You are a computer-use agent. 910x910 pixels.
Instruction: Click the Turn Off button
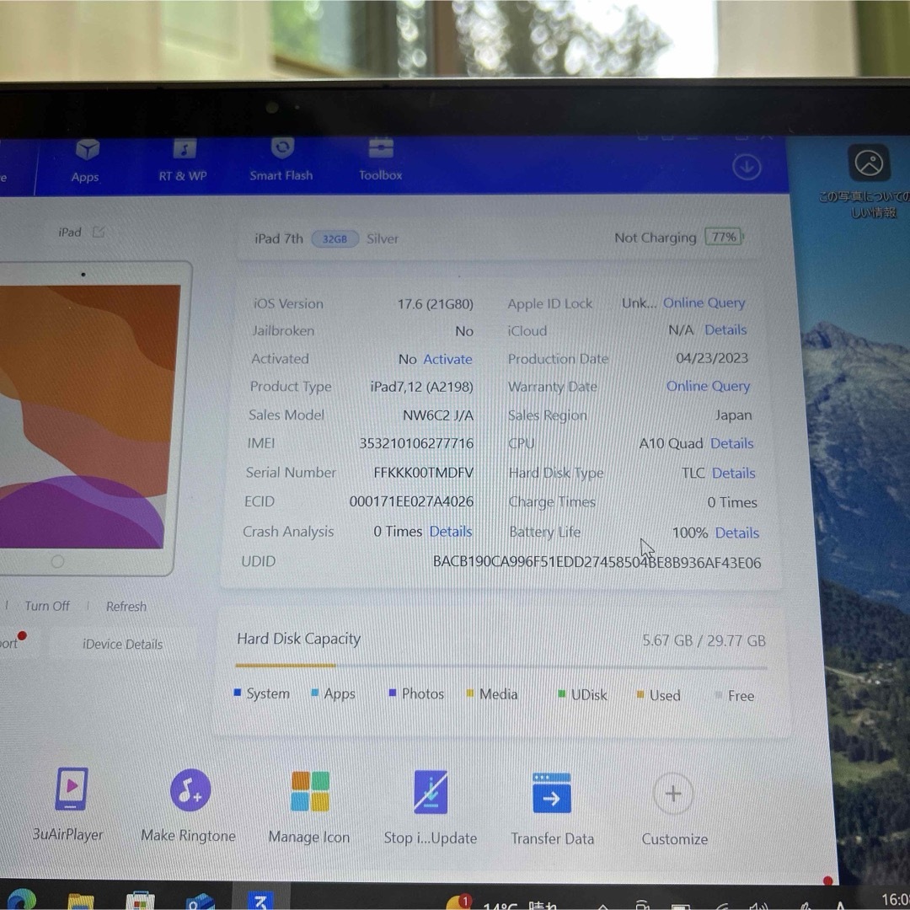point(47,606)
